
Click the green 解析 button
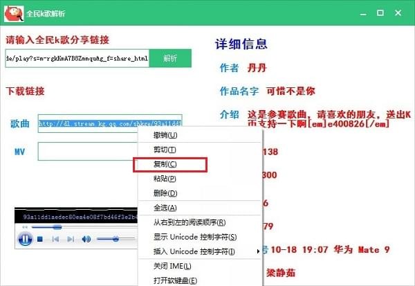[x=170, y=58]
